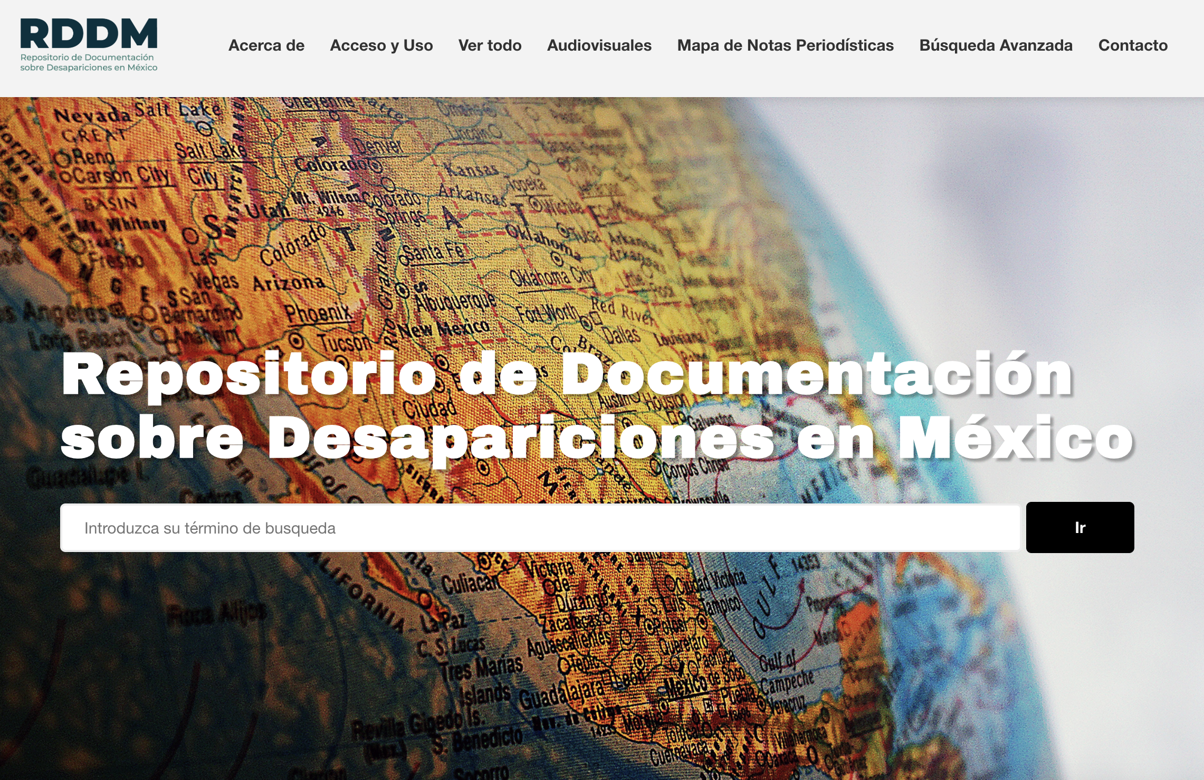
Task: Click the RDDM logo in the header
Action: tap(89, 45)
